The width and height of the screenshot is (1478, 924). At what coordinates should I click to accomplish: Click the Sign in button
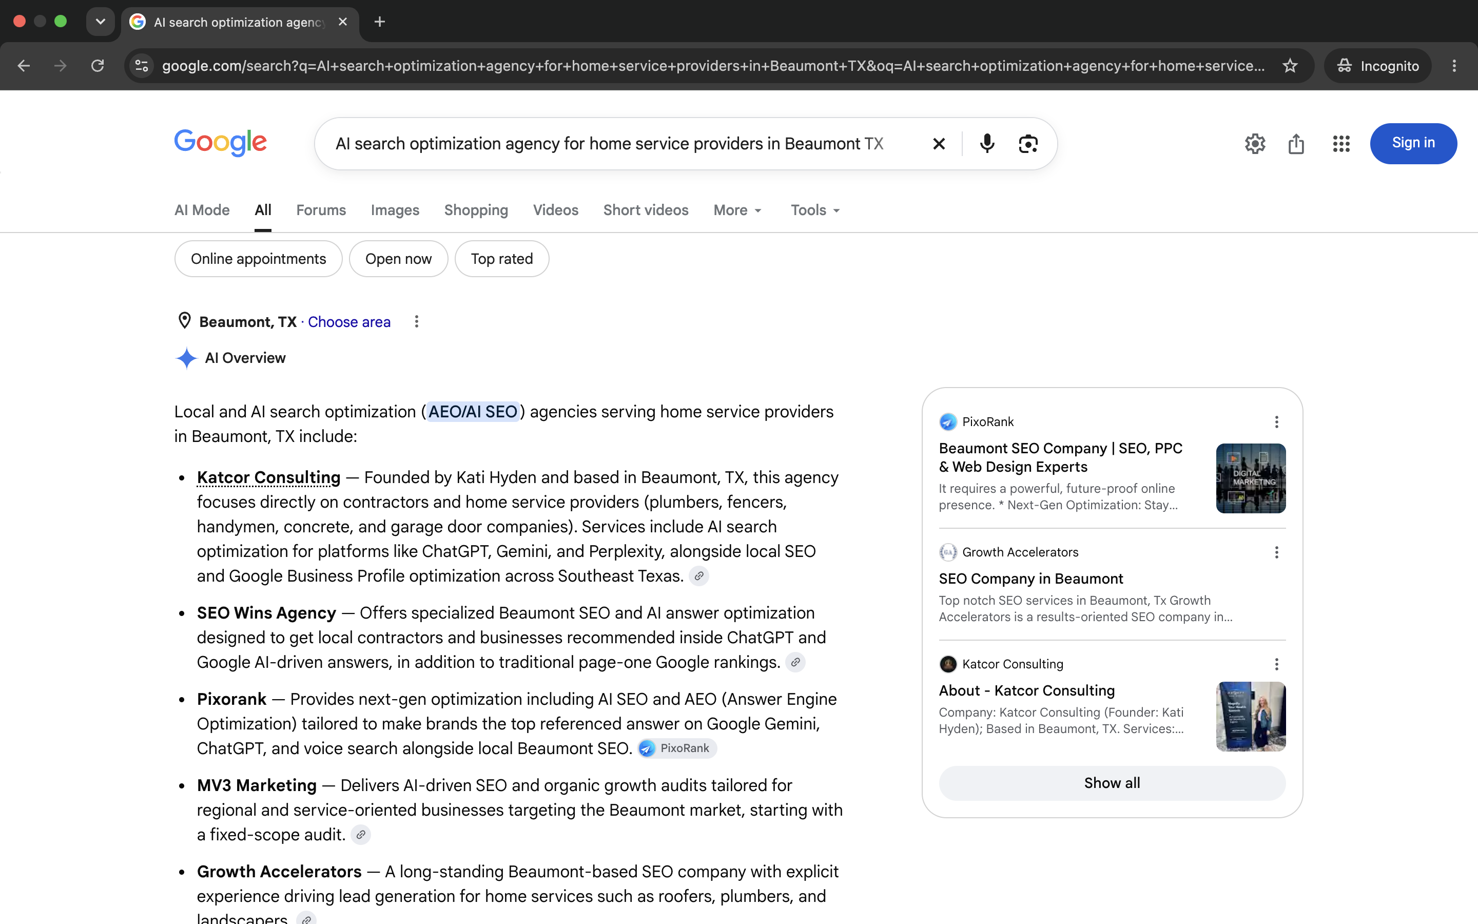(x=1413, y=144)
